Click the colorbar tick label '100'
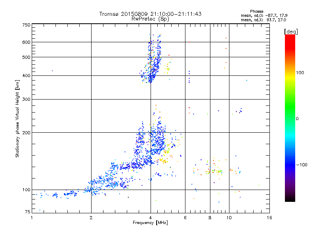Image resolution: width=317 pixels, height=237 pixels. pyautogui.click(x=300, y=73)
